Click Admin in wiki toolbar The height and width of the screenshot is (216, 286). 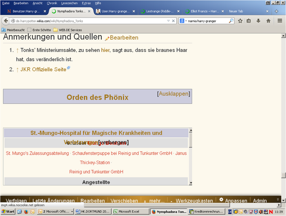260,201
